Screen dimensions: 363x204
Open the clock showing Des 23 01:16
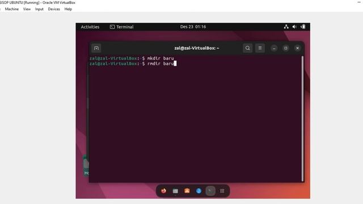193,27
